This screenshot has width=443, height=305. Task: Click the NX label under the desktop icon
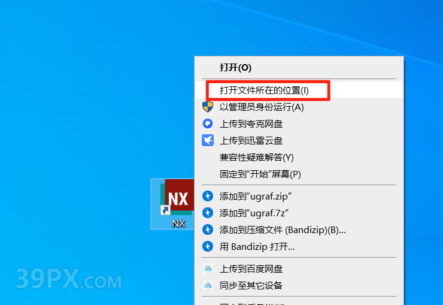178,224
